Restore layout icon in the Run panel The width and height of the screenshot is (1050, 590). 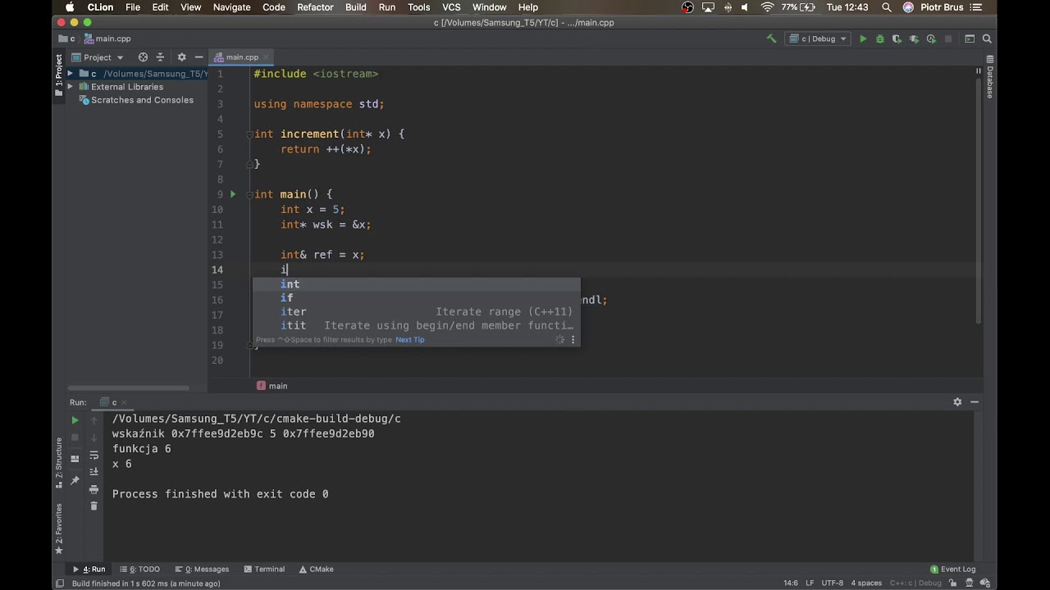[x=75, y=458]
